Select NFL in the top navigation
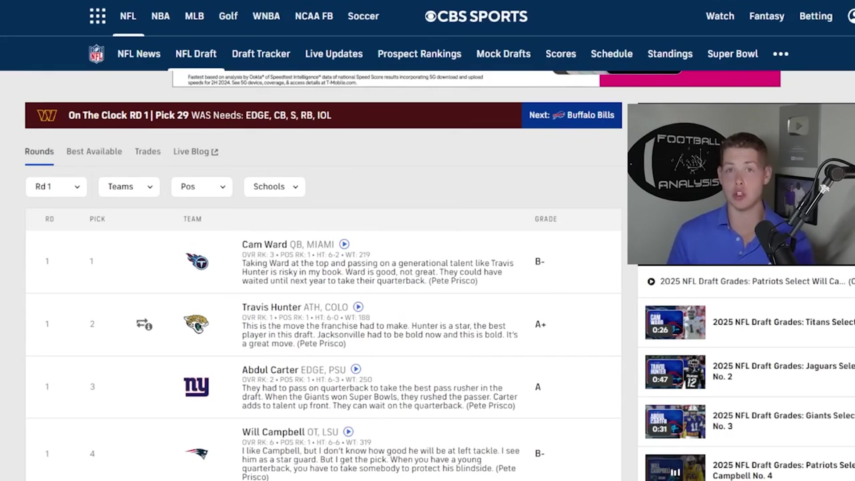 [x=128, y=16]
